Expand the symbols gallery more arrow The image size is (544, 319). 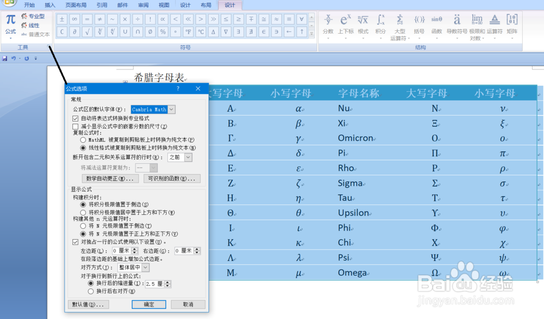[312, 34]
